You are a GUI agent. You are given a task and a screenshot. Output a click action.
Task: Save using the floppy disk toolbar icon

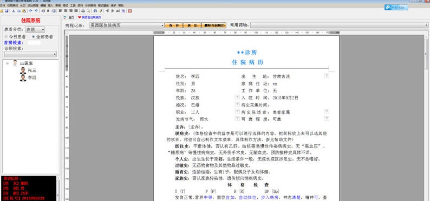(6, 11)
